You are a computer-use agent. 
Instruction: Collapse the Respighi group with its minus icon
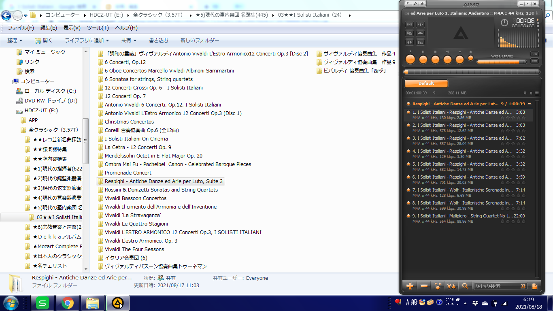(x=530, y=104)
